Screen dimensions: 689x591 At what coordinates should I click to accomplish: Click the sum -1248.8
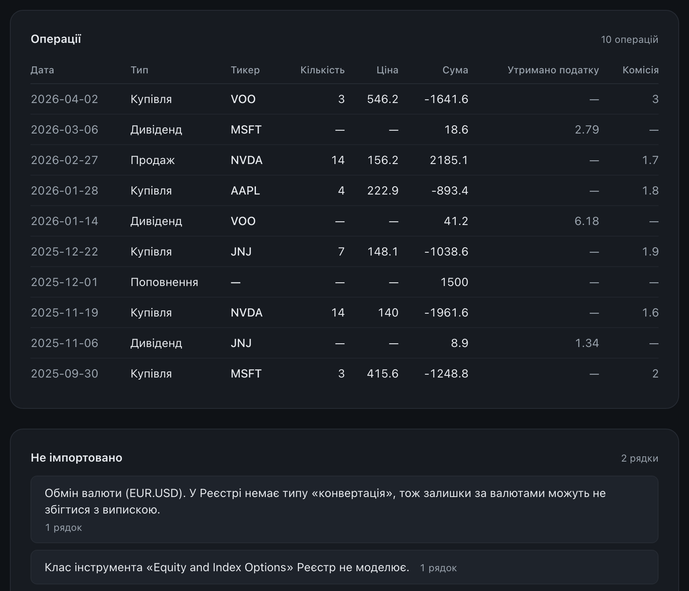[x=446, y=374]
